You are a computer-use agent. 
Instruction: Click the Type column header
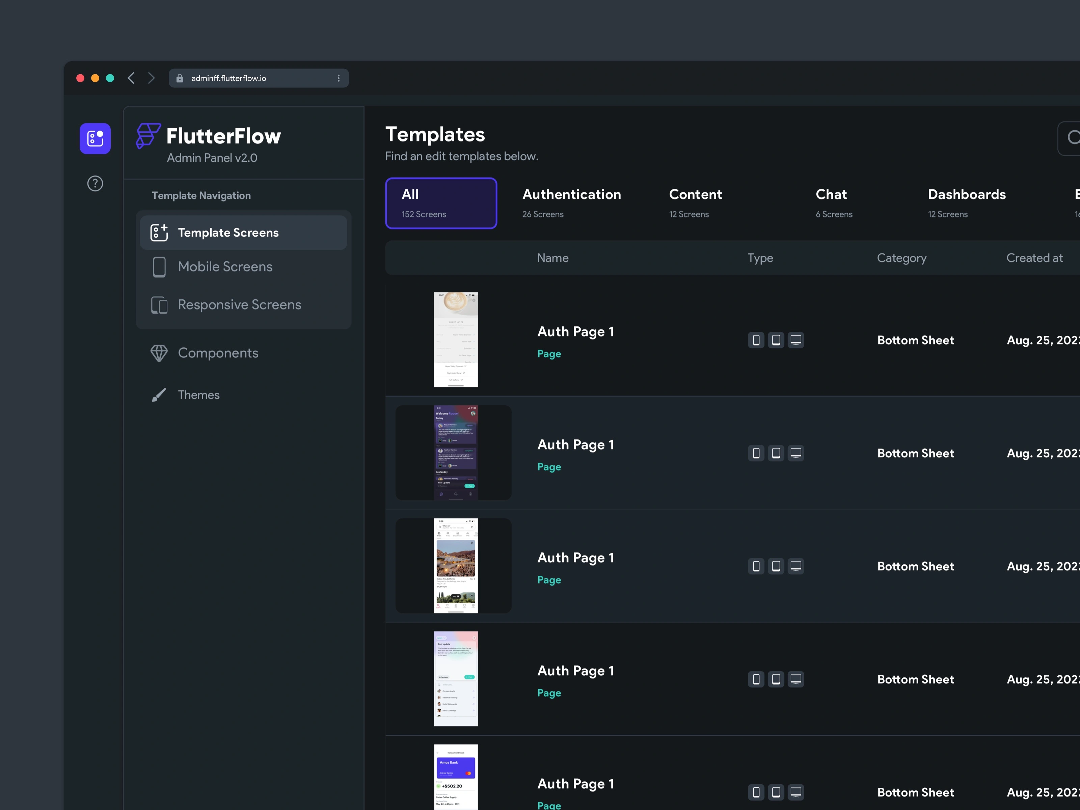(x=760, y=258)
